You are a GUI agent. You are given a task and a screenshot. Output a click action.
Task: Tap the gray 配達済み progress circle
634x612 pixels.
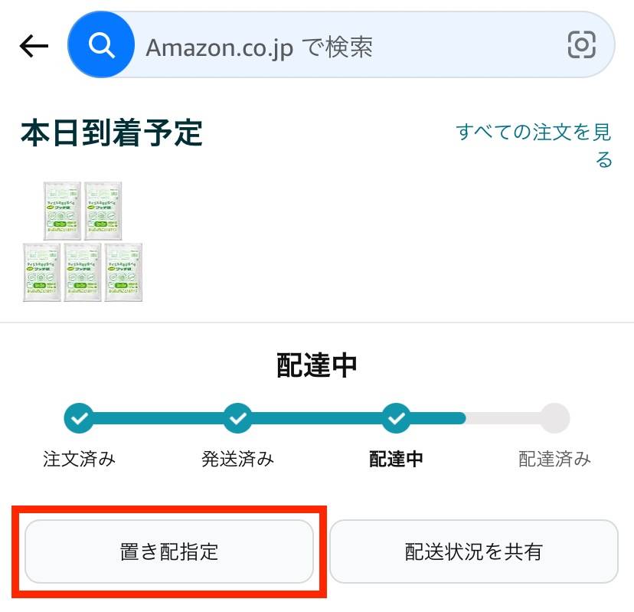(553, 417)
